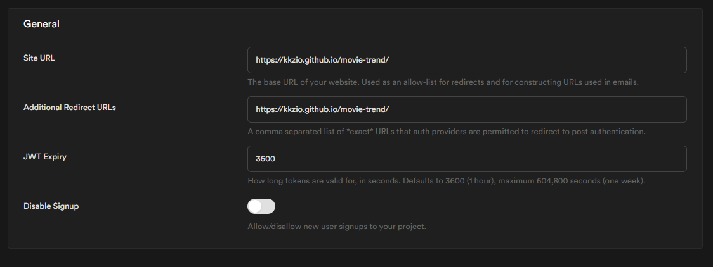Image resolution: width=713 pixels, height=267 pixels.
Task: Focus the Site URL input field
Action: [467, 60]
